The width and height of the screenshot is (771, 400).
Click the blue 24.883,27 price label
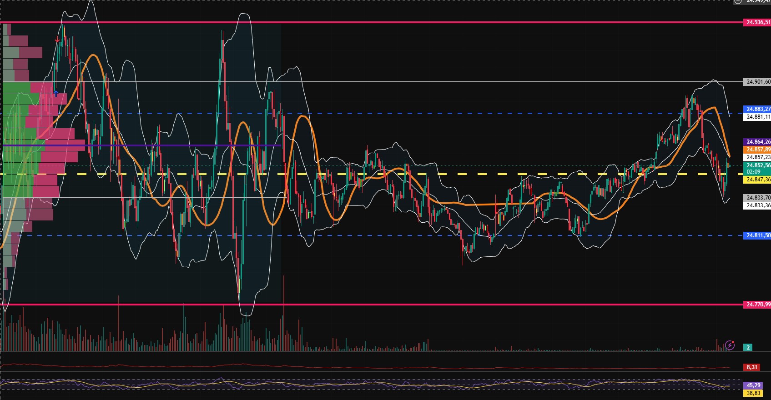point(757,109)
